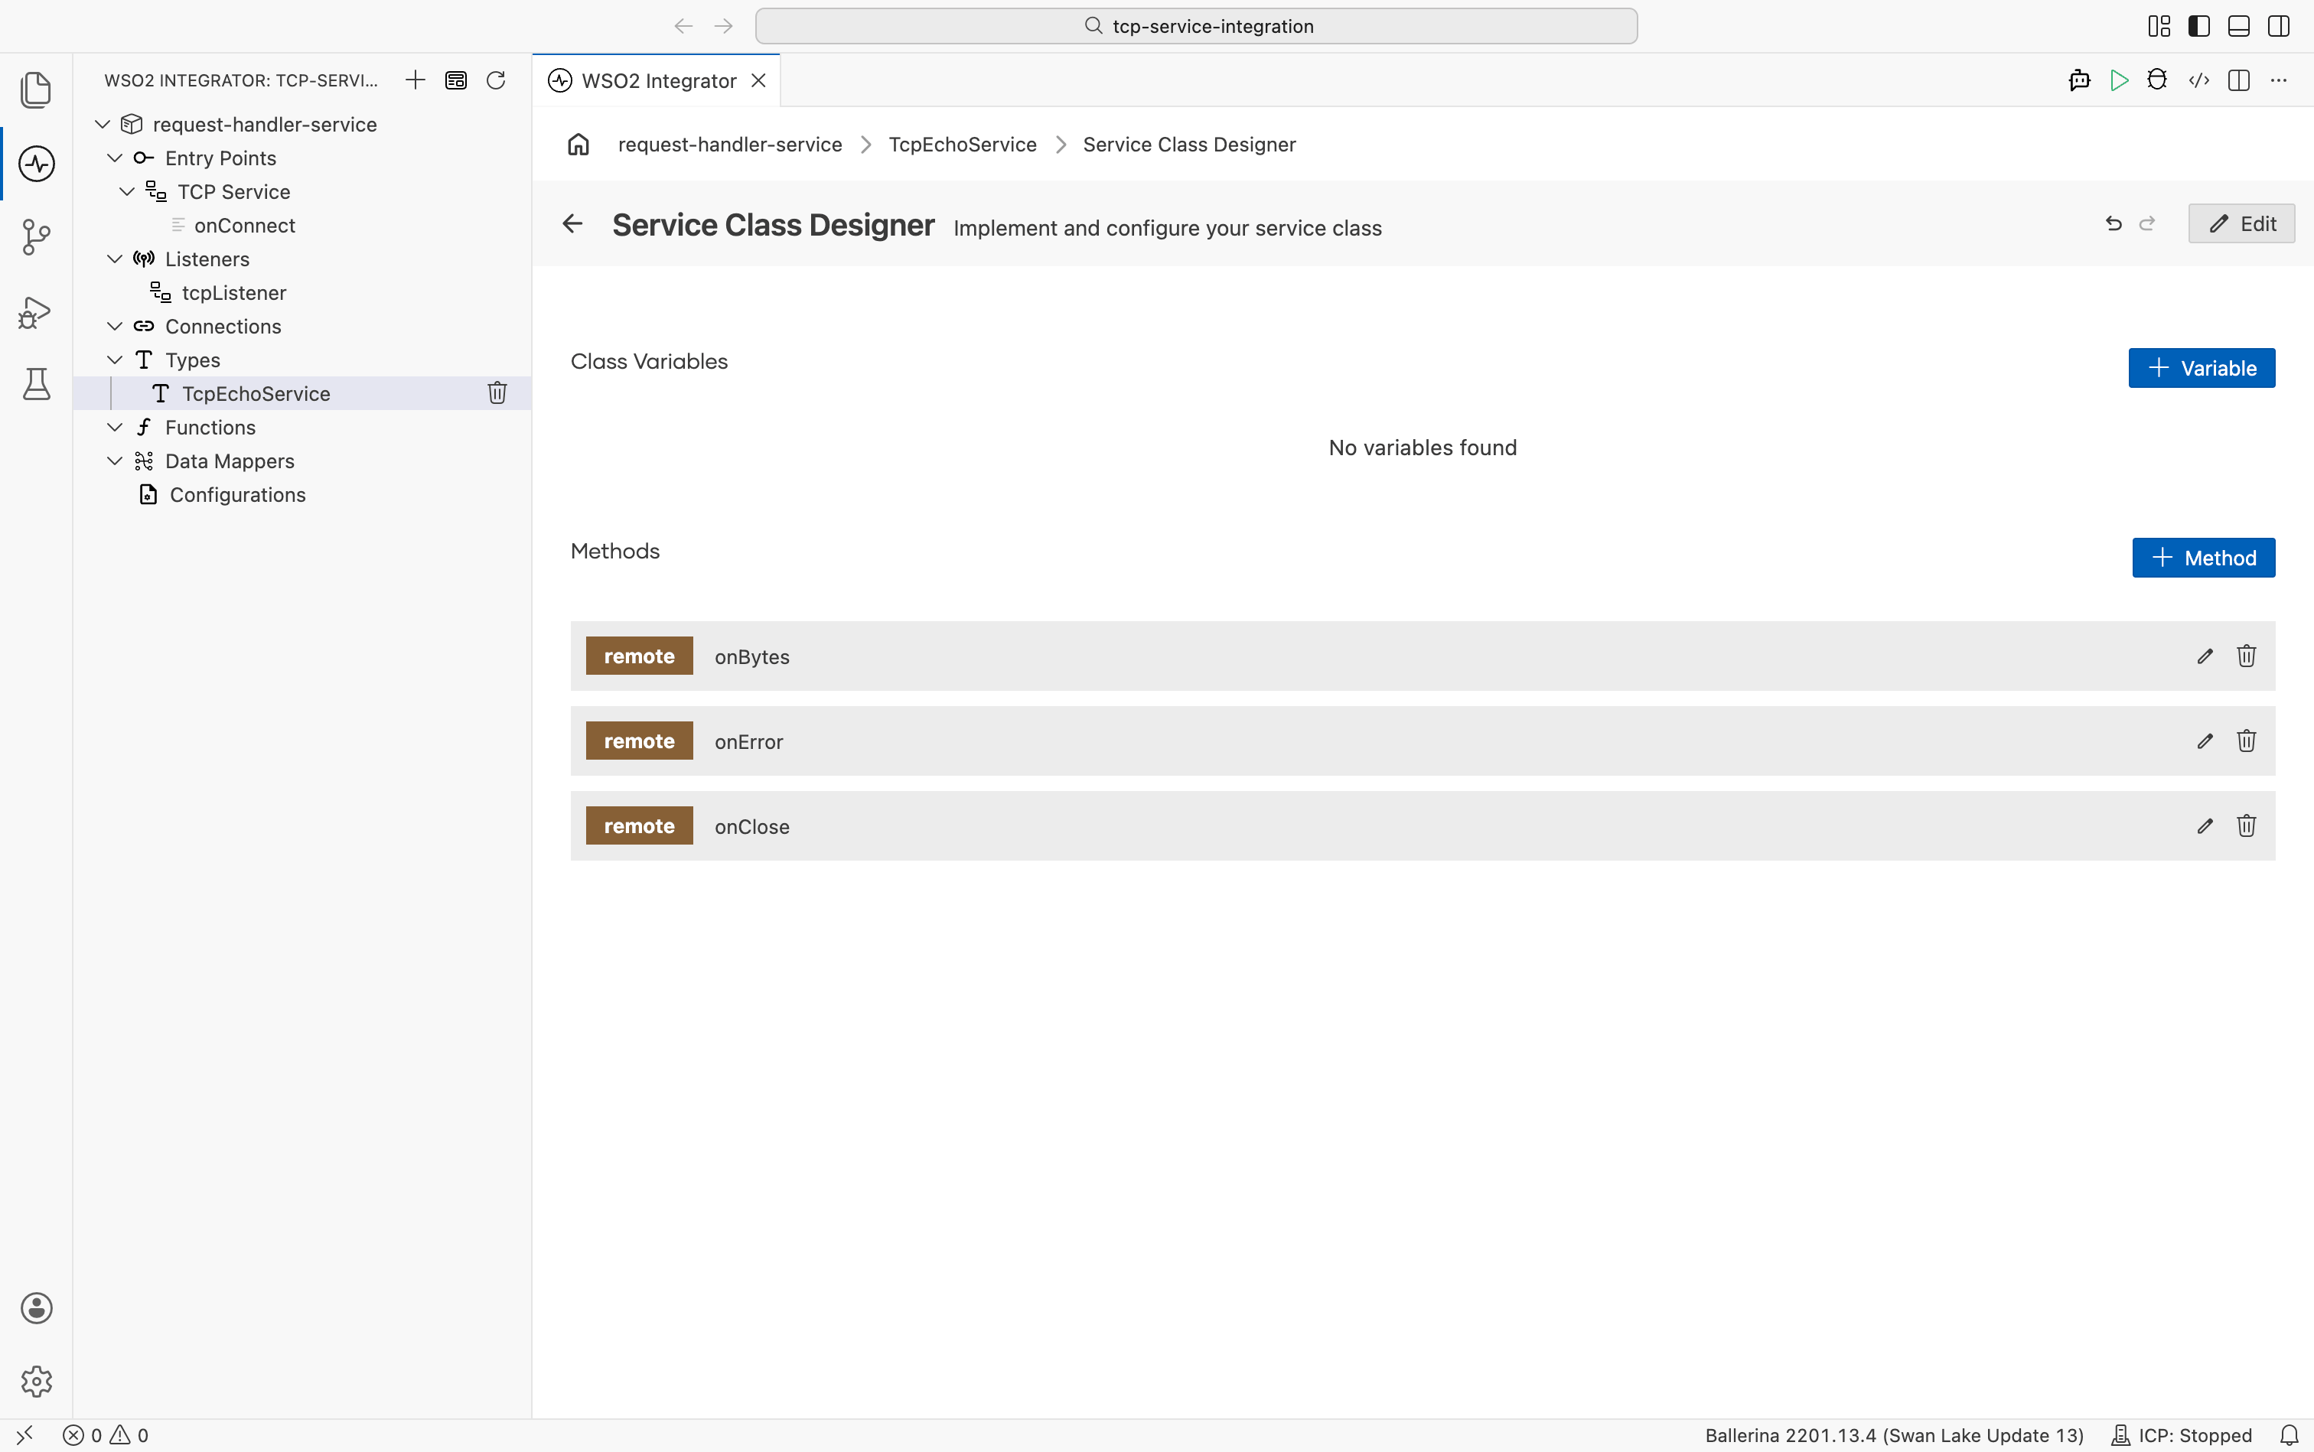Add a new class Variable
The width and height of the screenshot is (2314, 1452).
point(2202,368)
